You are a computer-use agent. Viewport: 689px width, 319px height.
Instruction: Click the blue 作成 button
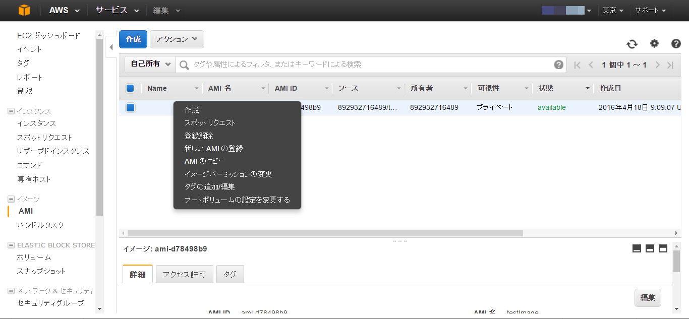click(x=133, y=39)
